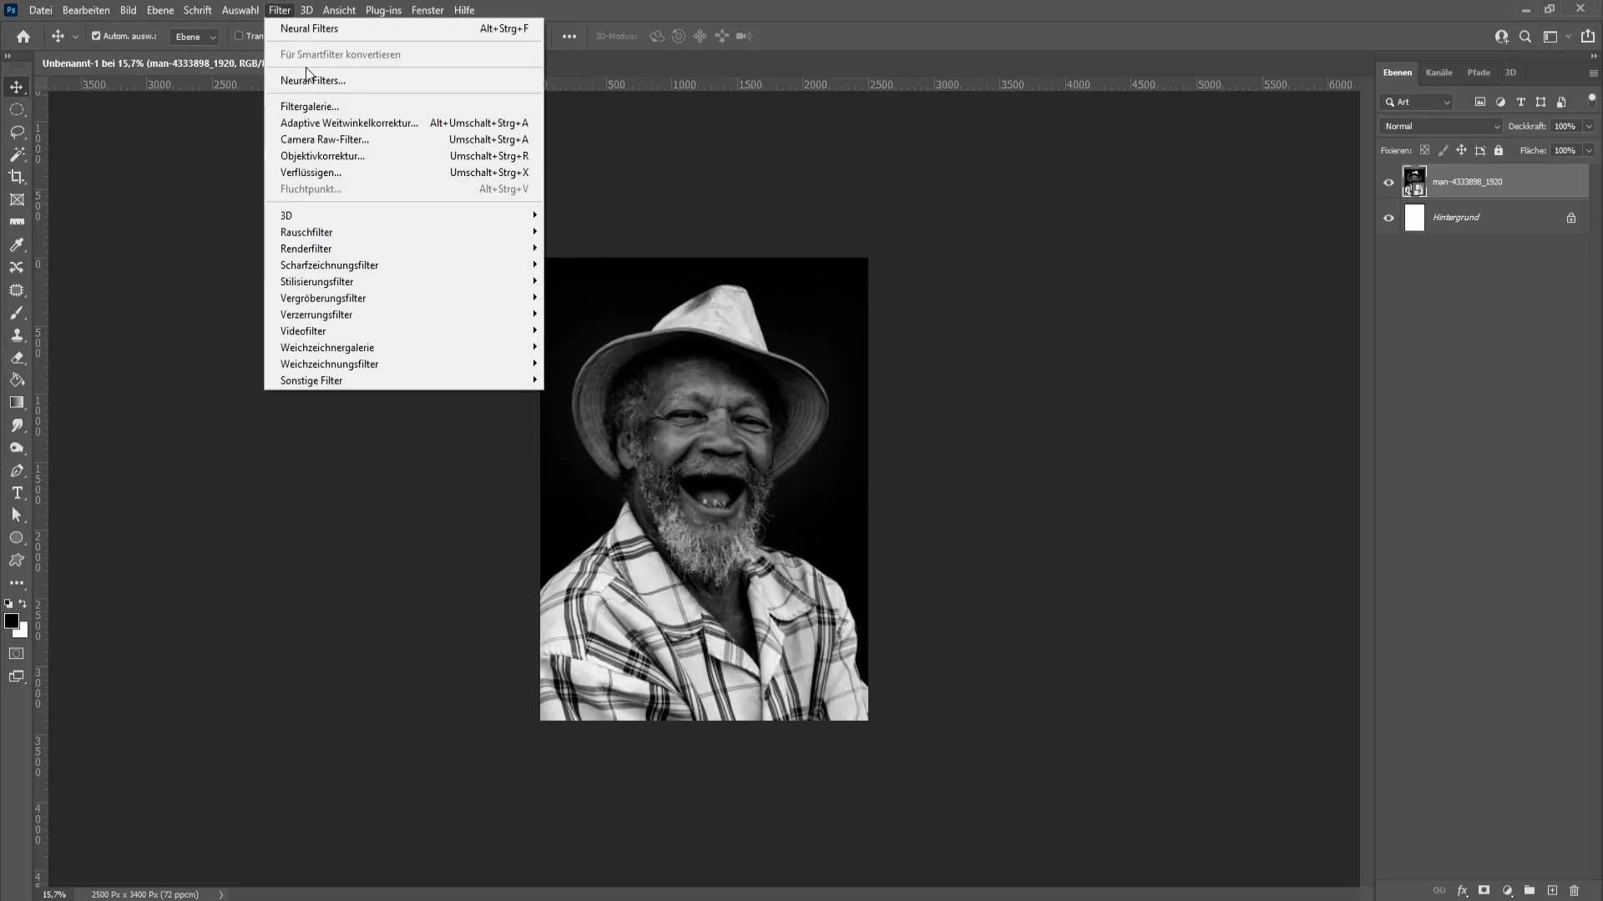Click the Brush tool icon
Screen dimensions: 1603x901
17,311
